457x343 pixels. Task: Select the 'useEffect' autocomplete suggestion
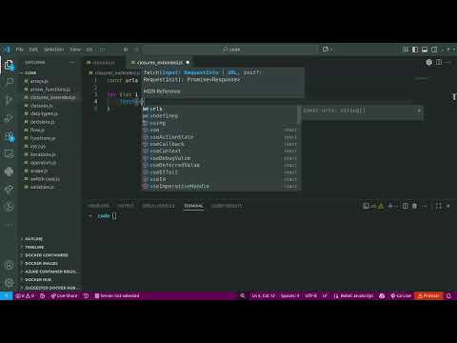221,172
